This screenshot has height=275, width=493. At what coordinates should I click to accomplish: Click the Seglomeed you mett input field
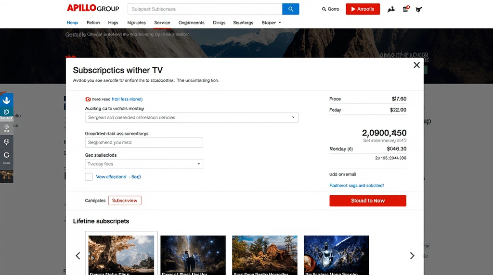[143, 142]
